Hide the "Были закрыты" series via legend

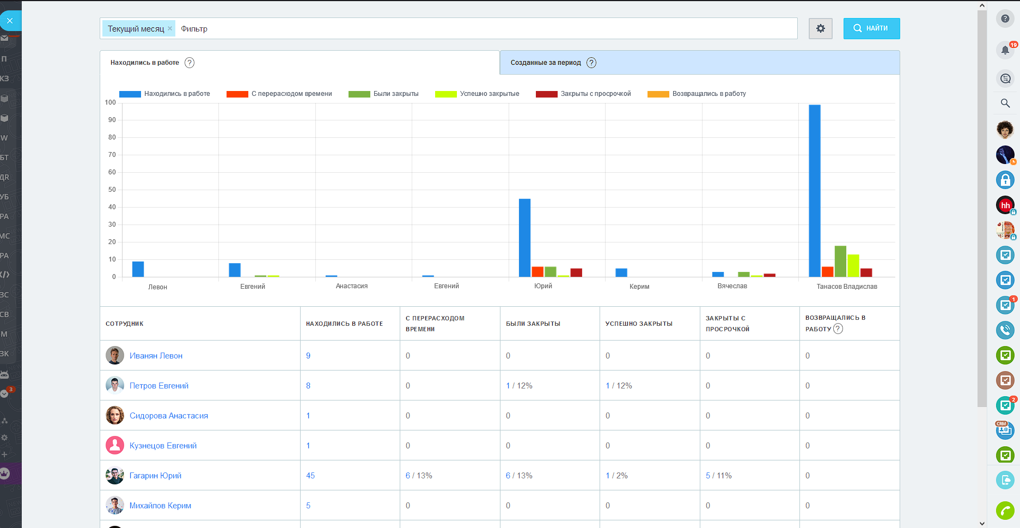[x=384, y=94]
